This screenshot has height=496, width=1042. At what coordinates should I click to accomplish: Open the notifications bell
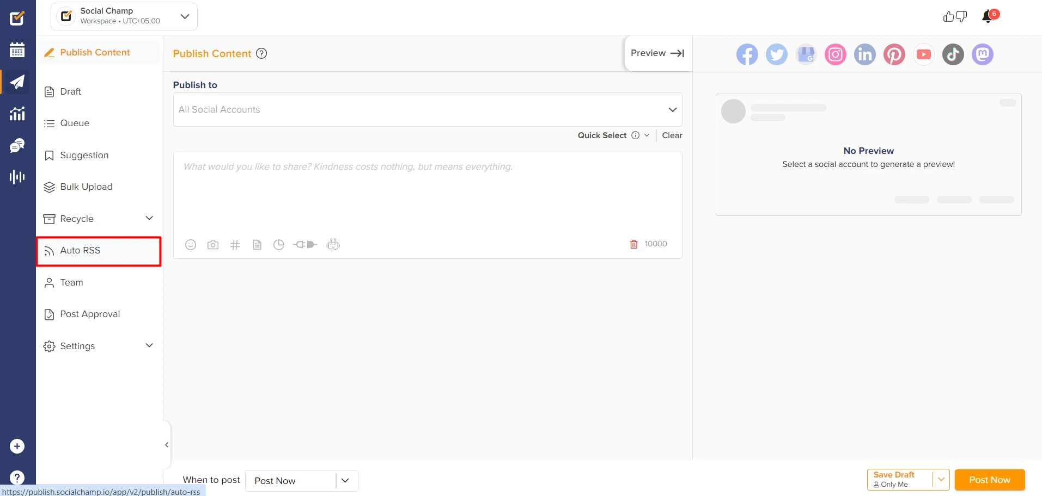989,16
